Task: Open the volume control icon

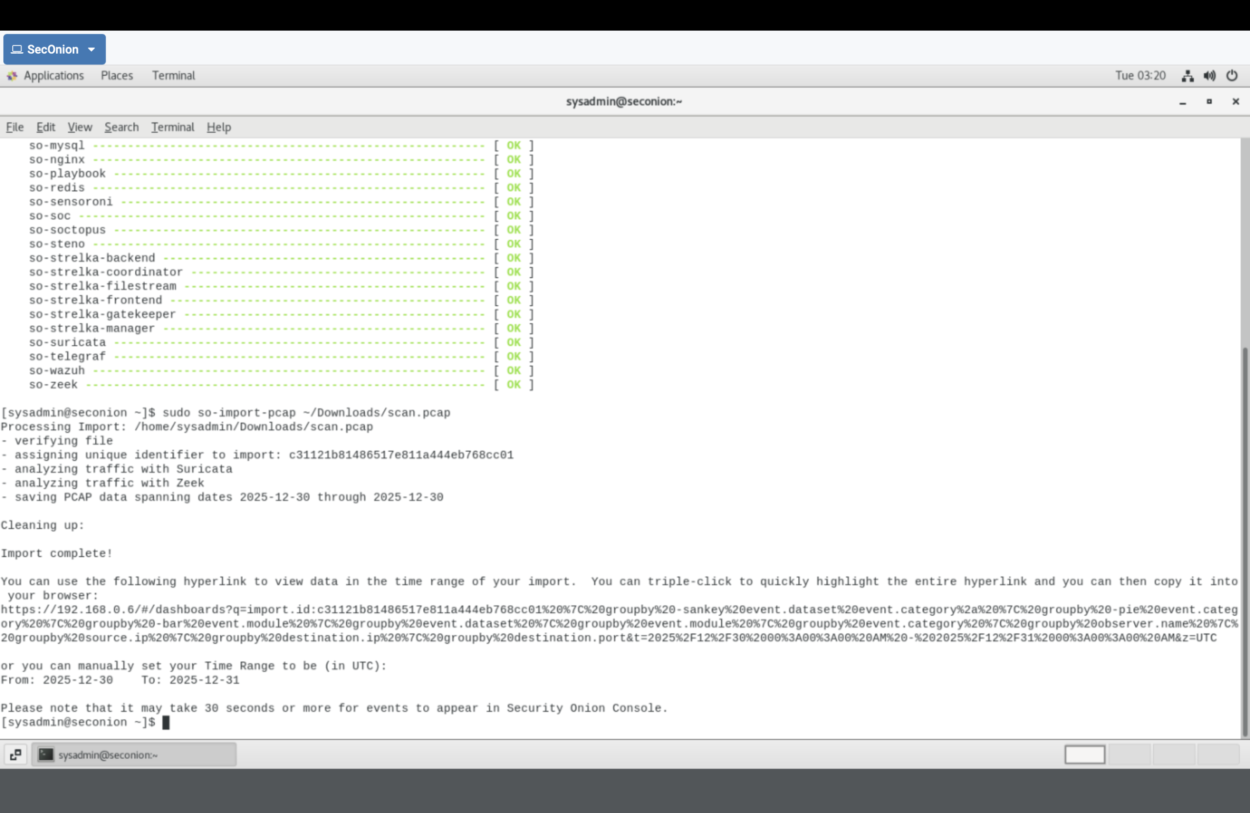Action: tap(1209, 76)
